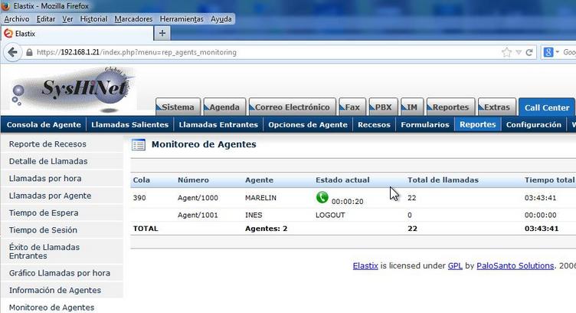
Task: Open Consola de Agente submenu
Action: tap(44, 125)
